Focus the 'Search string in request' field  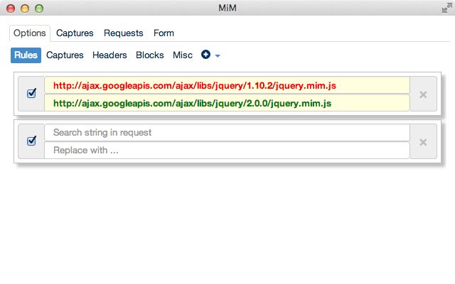(x=227, y=133)
